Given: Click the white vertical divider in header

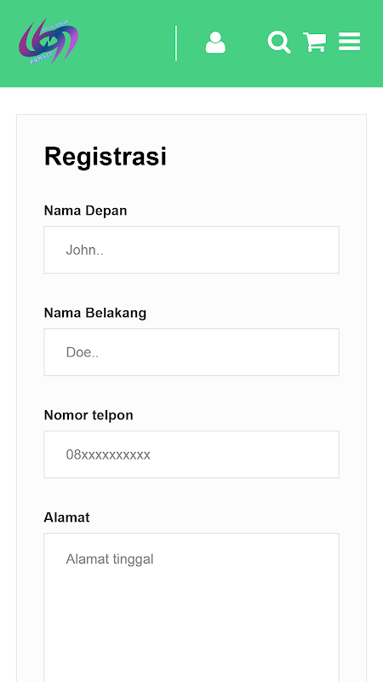Looking at the screenshot, I should (176, 43).
